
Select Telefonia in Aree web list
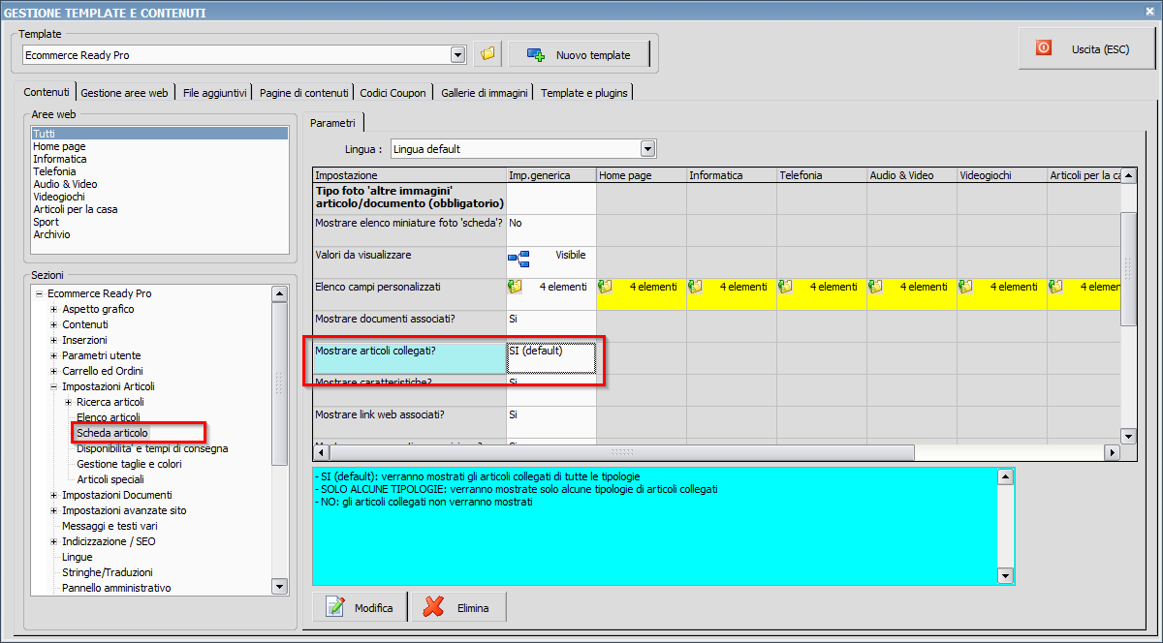click(x=160, y=171)
